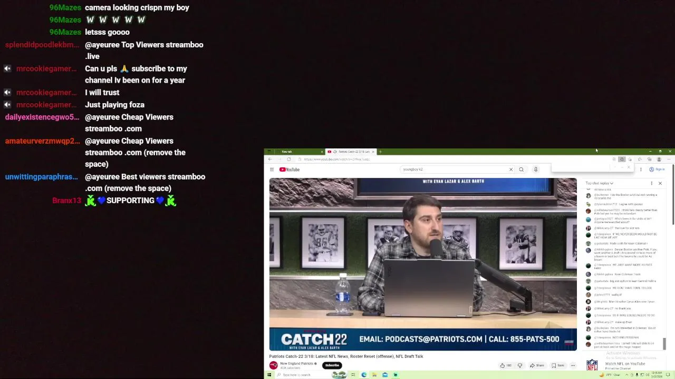The width and height of the screenshot is (675, 379).
Task: Reload the browser page
Action: click(x=288, y=159)
